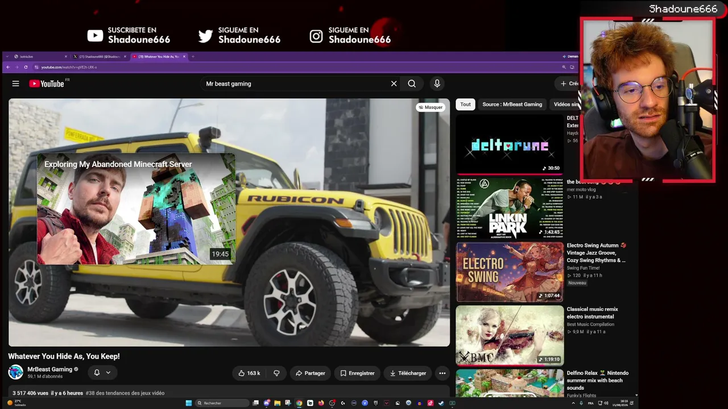Image resolution: width=728 pixels, height=409 pixels.
Task: Reload the page in the browser
Action: pyautogui.click(x=26, y=67)
